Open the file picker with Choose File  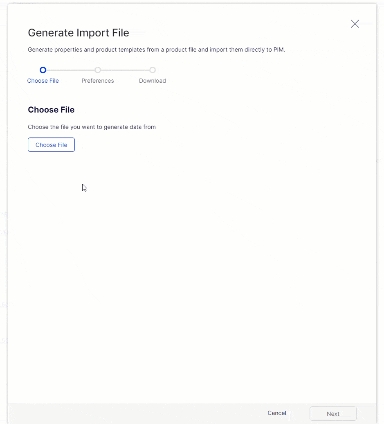pyautogui.click(x=51, y=144)
